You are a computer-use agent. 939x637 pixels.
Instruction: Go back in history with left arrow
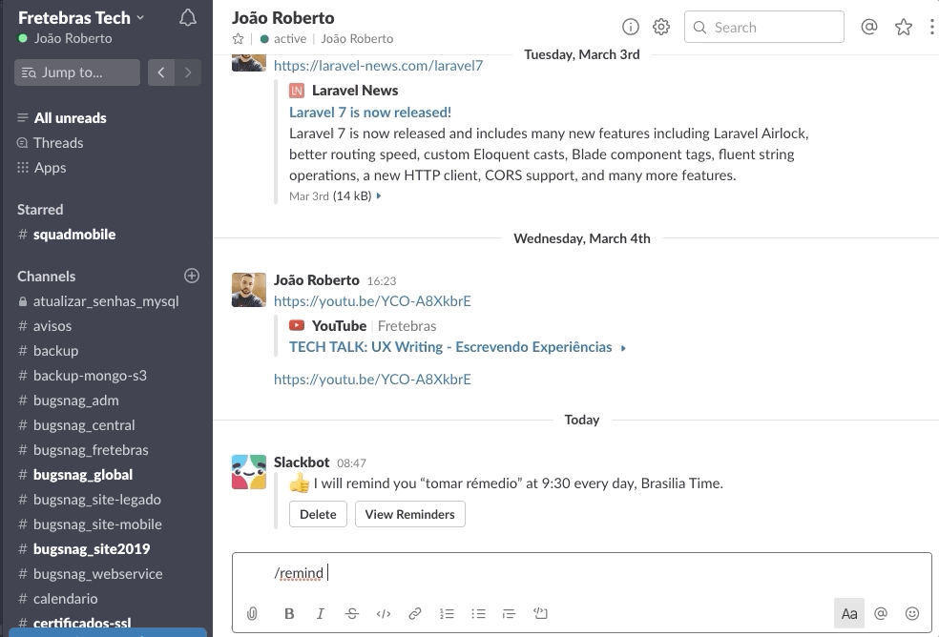(161, 72)
